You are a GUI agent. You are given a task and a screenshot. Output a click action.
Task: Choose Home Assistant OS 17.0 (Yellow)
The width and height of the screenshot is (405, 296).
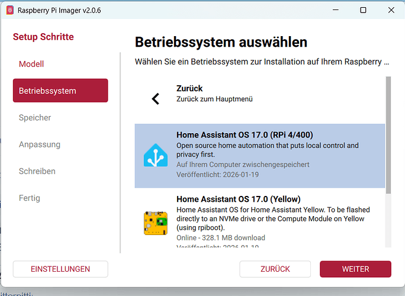click(x=260, y=218)
